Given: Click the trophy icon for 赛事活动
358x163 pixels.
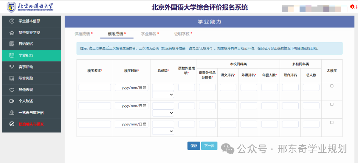Looking at the screenshot, I should [x=12, y=67].
